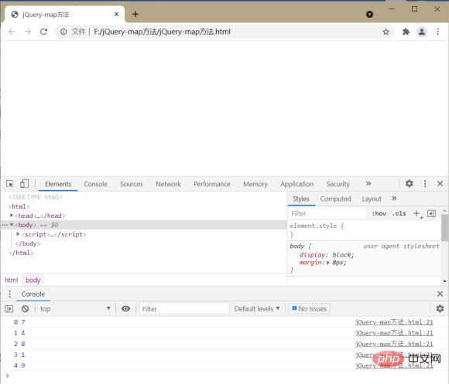This screenshot has height=384, width=449.
Task: Show the console sidebar icon
Action: [x=9, y=308]
